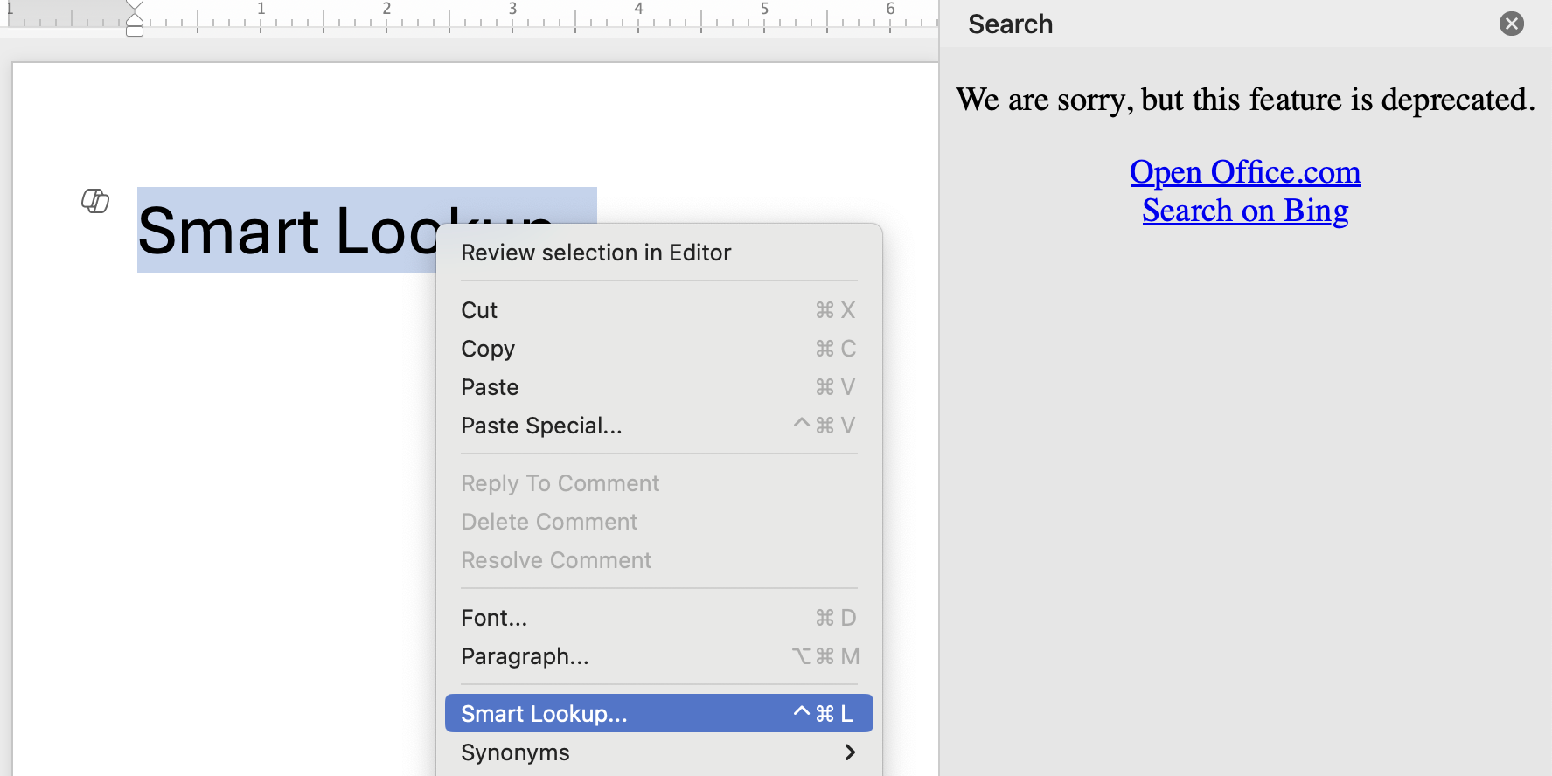Image resolution: width=1552 pixels, height=776 pixels.
Task: Click the Copilot icon beside the heading
Action: click(95, 201)
